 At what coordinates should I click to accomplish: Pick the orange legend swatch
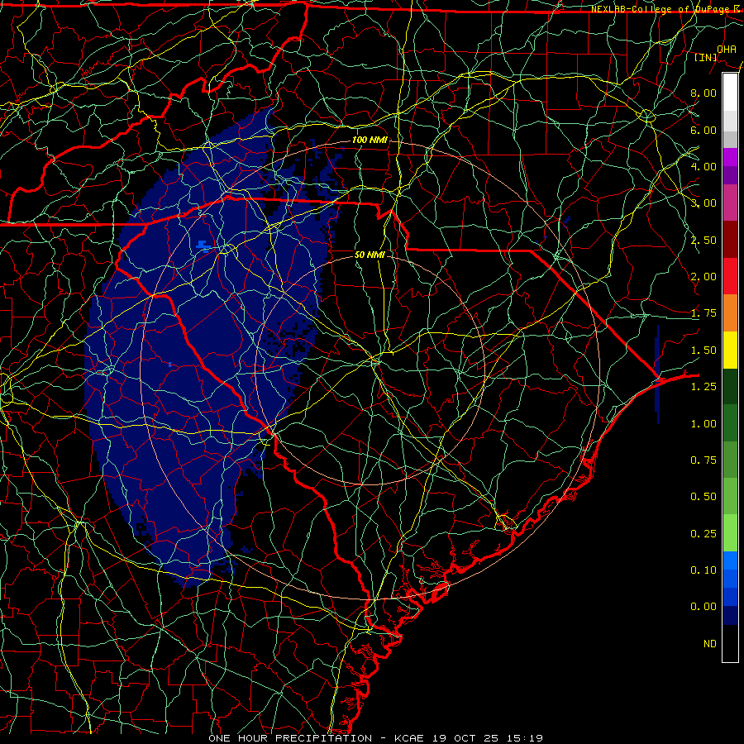point(730,313)
